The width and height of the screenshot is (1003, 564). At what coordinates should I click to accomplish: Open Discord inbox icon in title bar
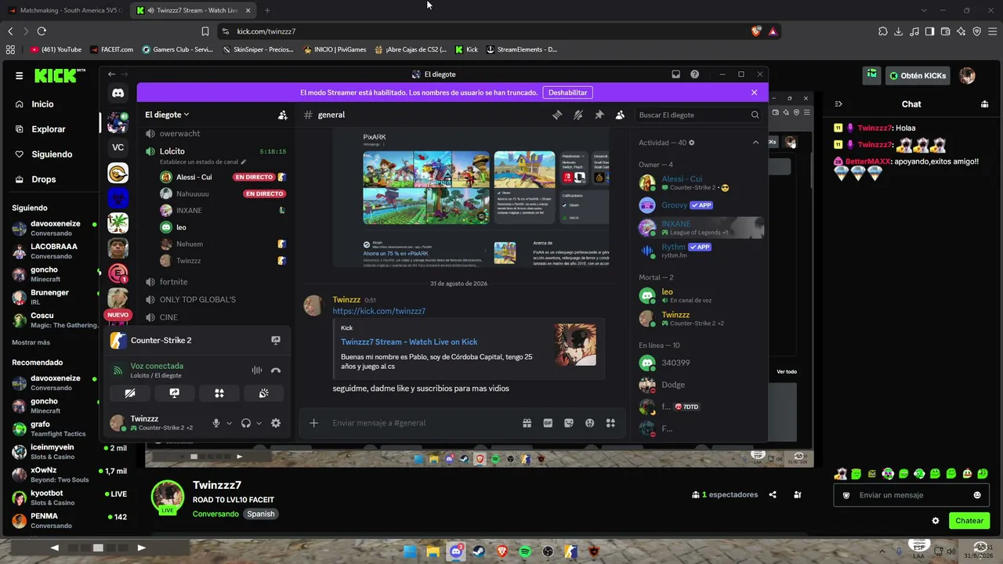coord(675,74)
